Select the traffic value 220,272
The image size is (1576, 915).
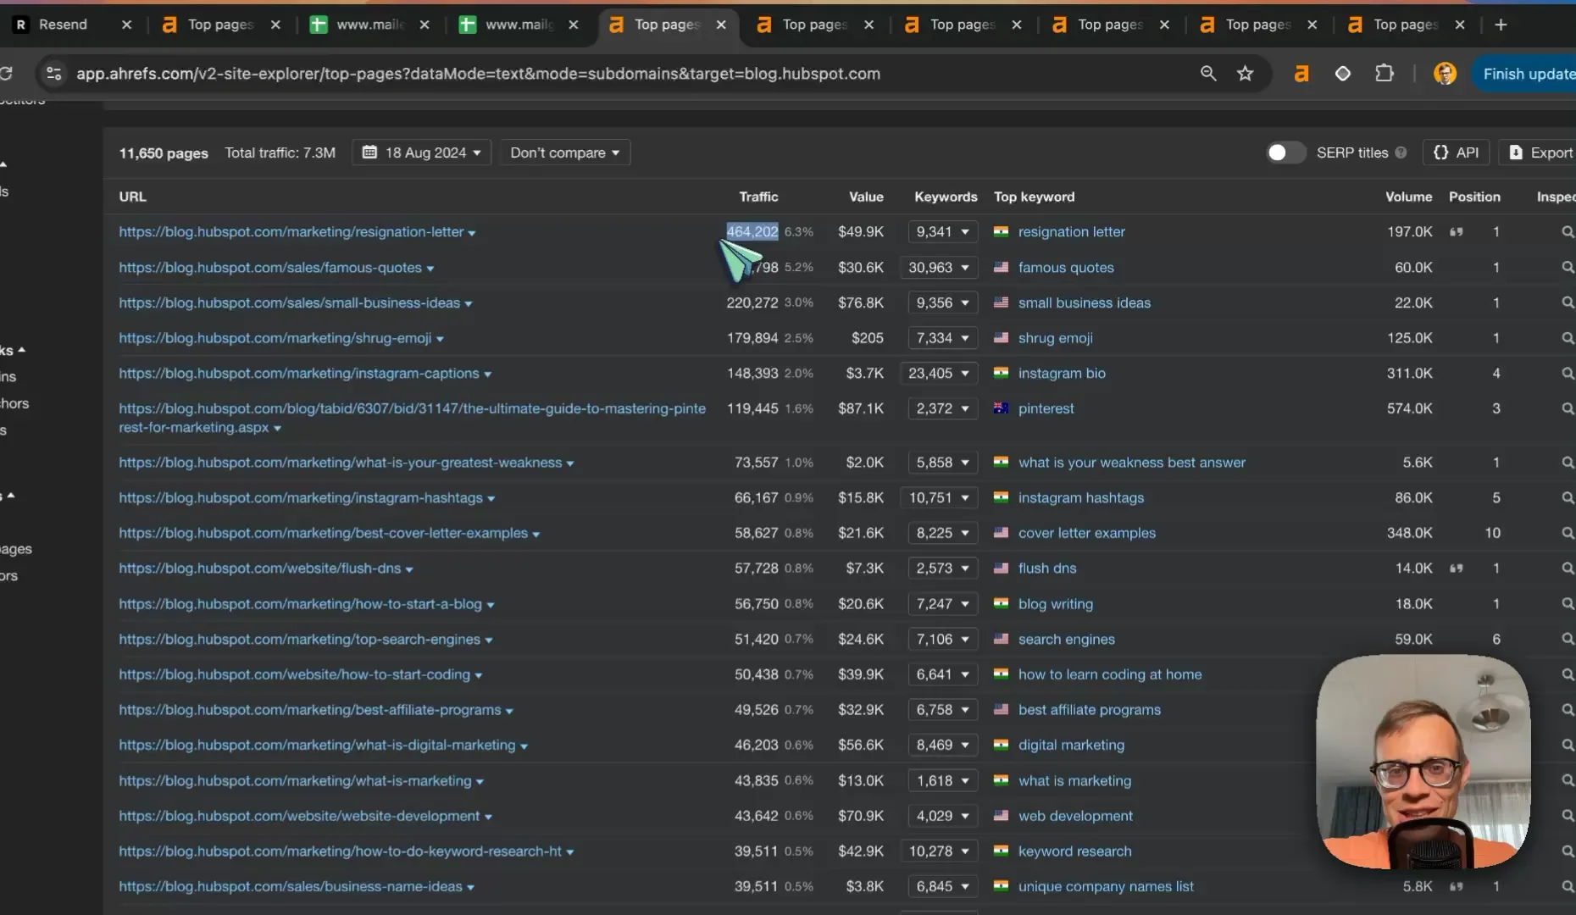click(x=752, y=302)
